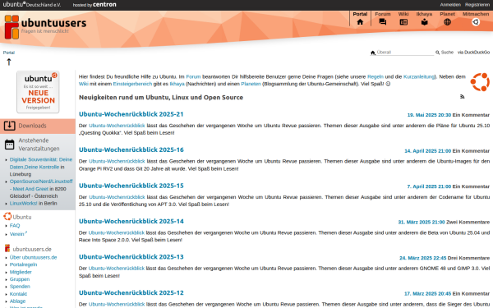Open Portalregeln sidebar link
493x308 pixels.
click(23, 264)
